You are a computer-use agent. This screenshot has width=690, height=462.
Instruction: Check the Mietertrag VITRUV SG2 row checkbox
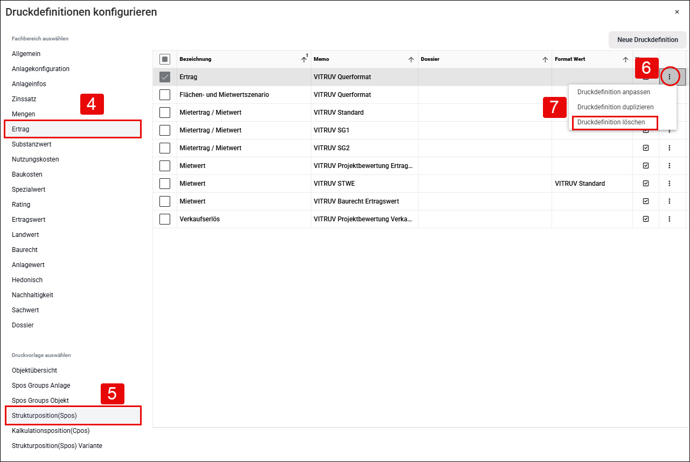(x=165, y=148)
